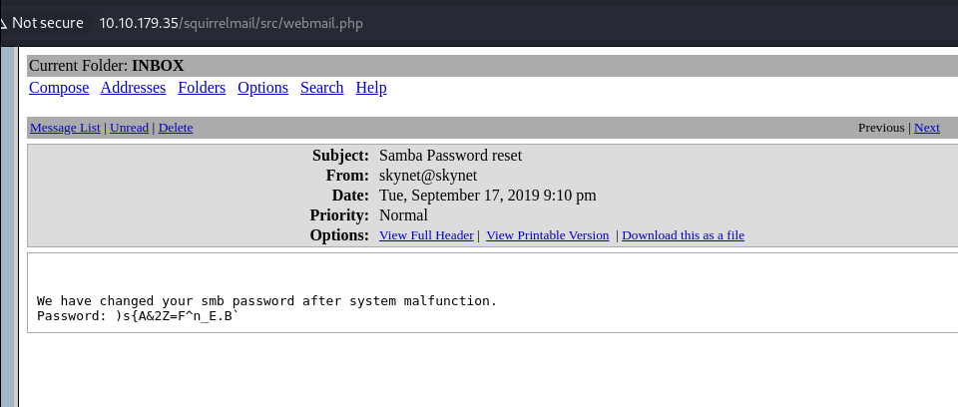Open the Search page
958x407 pixels.
[x=321, y=88]
